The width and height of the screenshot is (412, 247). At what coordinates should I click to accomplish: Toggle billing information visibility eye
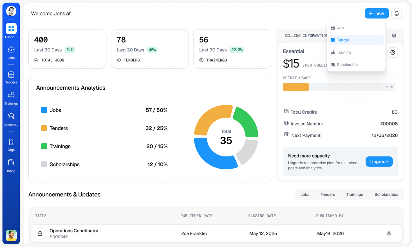[x=394, y=36]
